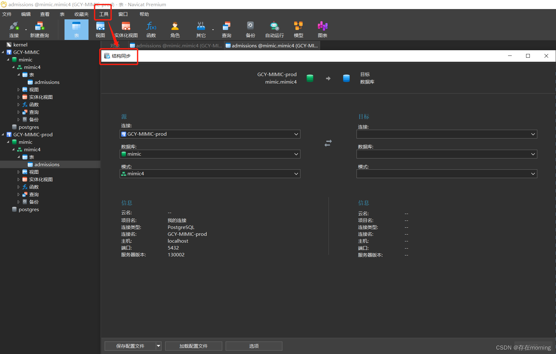
Task: Click the Role (角色) toolbar icon
Action: (175, 30)
